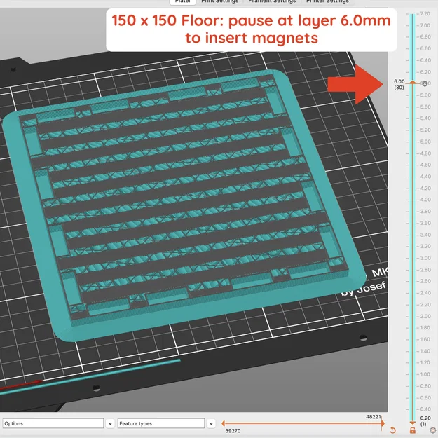Click the left move slider thumb at 39270
The height and width of the screenshot is (438, 438).
click(223, 423)
